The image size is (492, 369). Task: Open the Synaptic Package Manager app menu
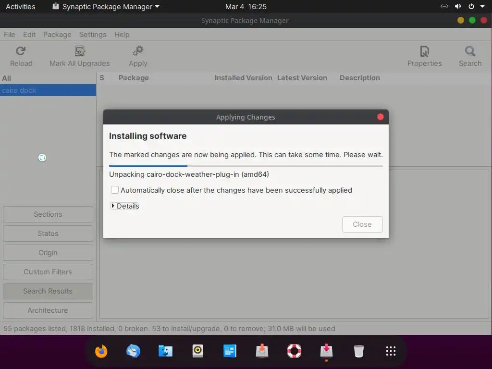coord(106,6)
